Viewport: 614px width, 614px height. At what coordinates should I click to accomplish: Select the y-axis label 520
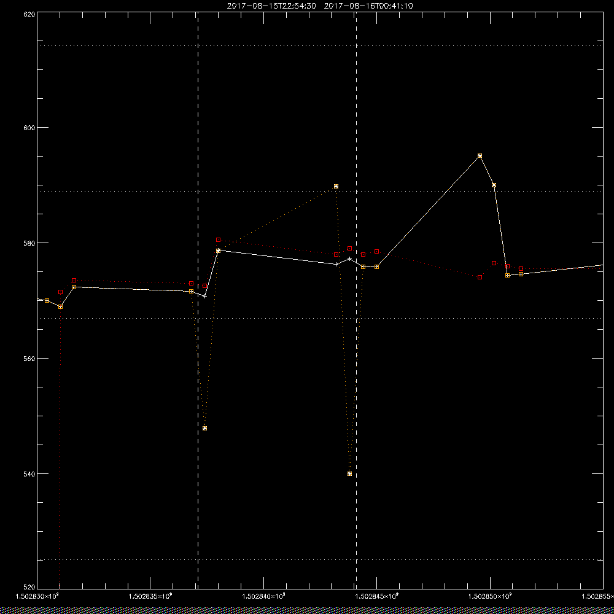pyautogui.click(x=29, y=586)
